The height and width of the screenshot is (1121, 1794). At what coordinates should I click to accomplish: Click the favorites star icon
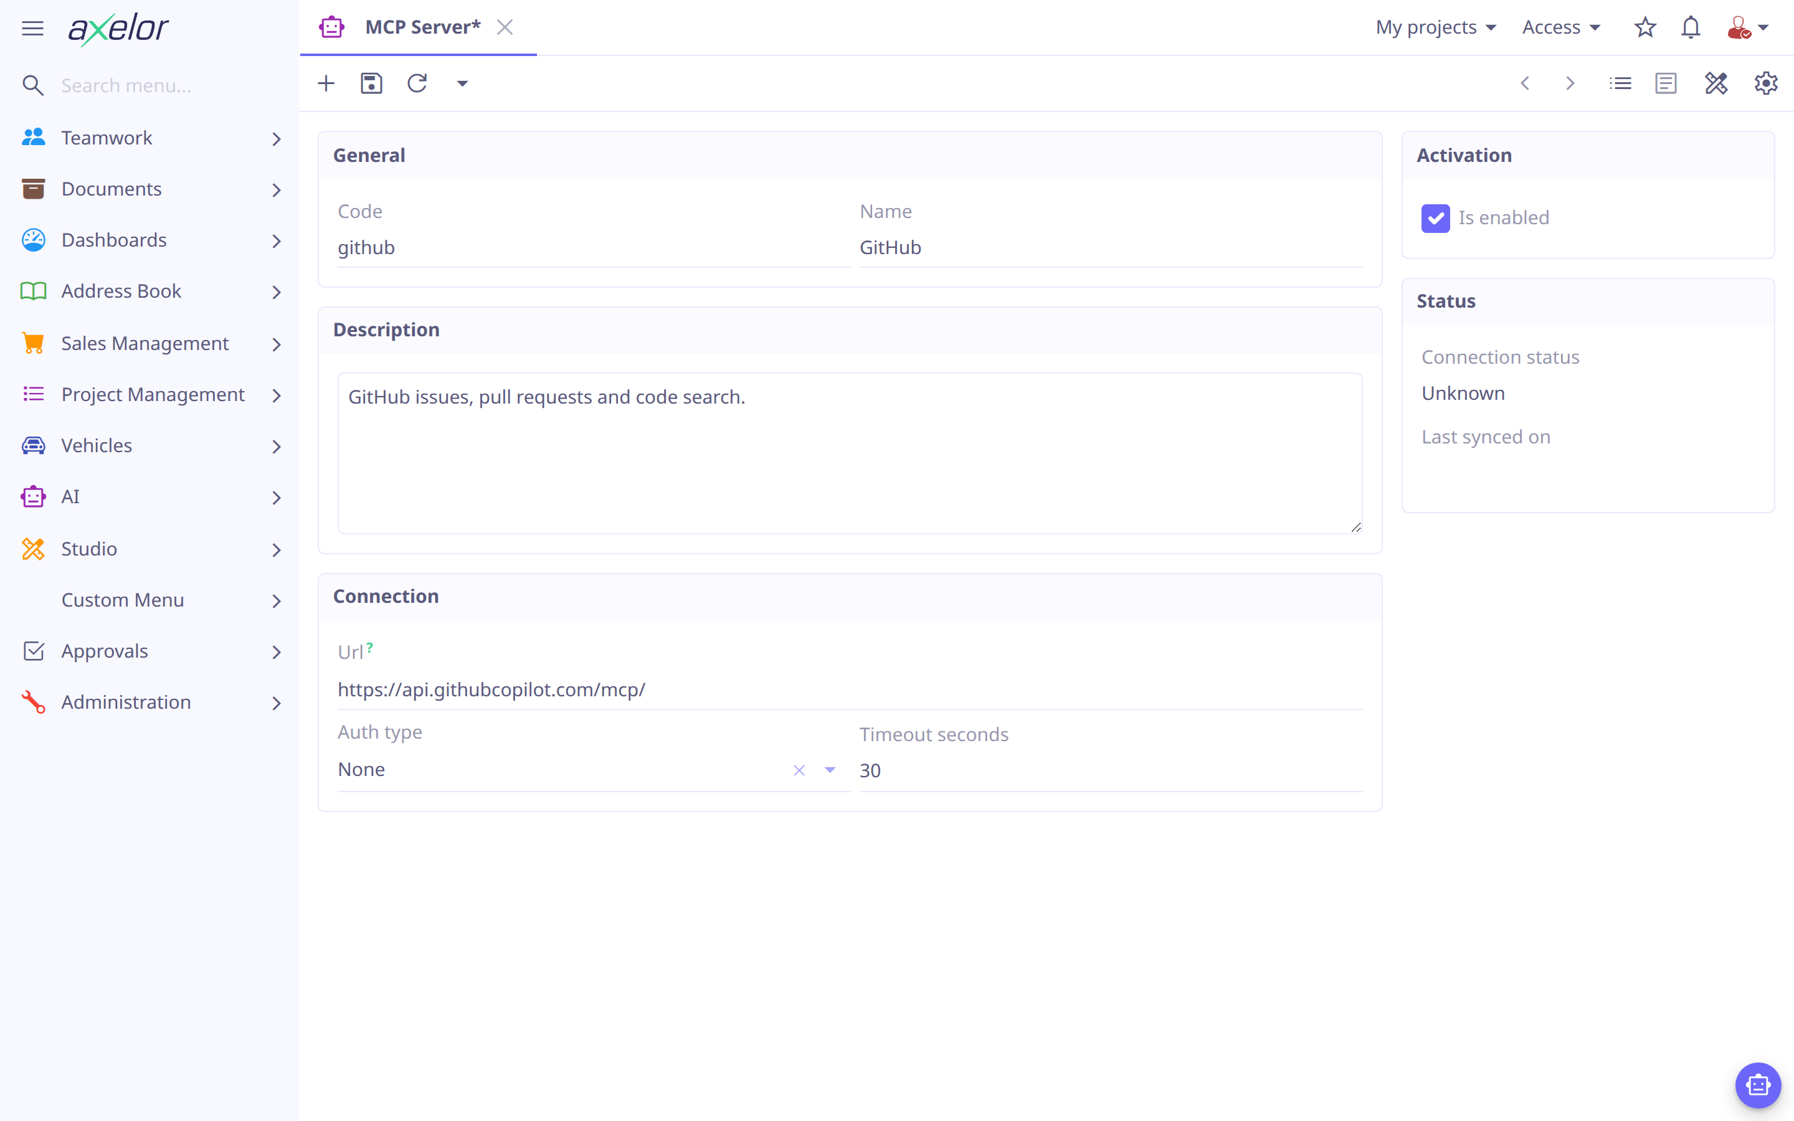1645,27
